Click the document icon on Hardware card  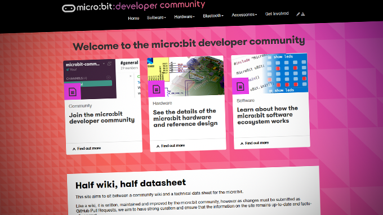157,89
